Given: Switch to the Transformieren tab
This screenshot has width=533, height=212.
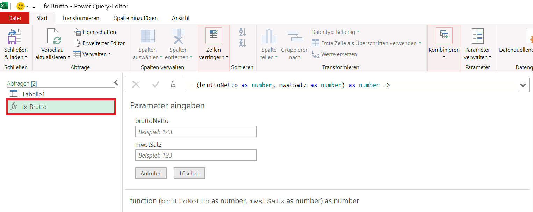Looking at the screenshot, I should [x=81, y=18].
